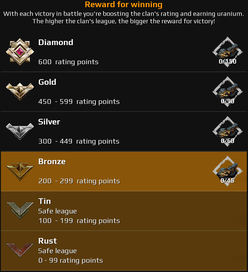Image resolution: width=248 pixels, height=272 pixels.
Task: Click the Diamond uranium reward icon 0/150
Action: tap(227, 52)
